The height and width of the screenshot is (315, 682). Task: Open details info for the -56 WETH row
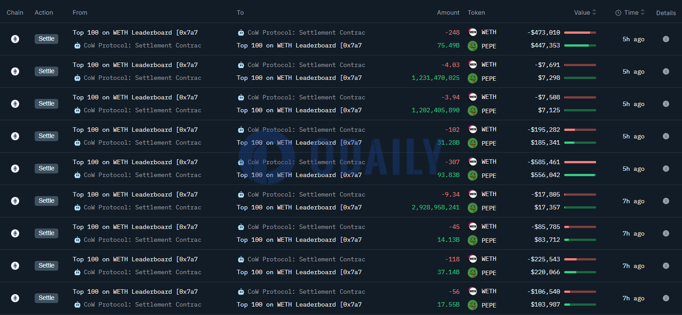tap(666, 298)
